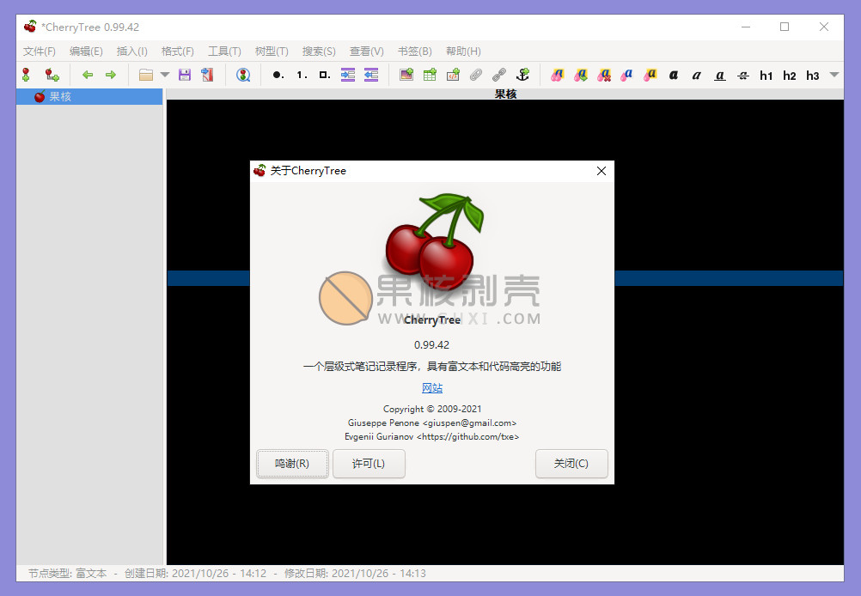Open the 书签(B) menu
This screenshot has width=861, height=596.
coord(415,52)
